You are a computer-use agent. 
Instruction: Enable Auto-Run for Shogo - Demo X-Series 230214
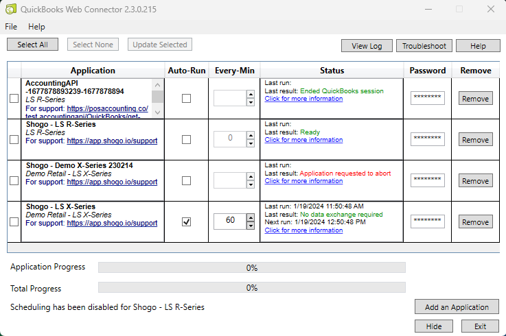pyautogui.click(x=186, y=180)
